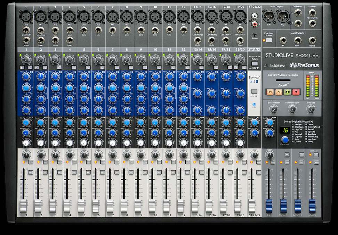Toggle the Bluetooth On/Mute button
This screenshot has width=338, height=235.
point(254,91)
